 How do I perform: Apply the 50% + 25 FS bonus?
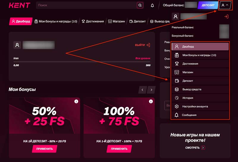click(45, 149)
